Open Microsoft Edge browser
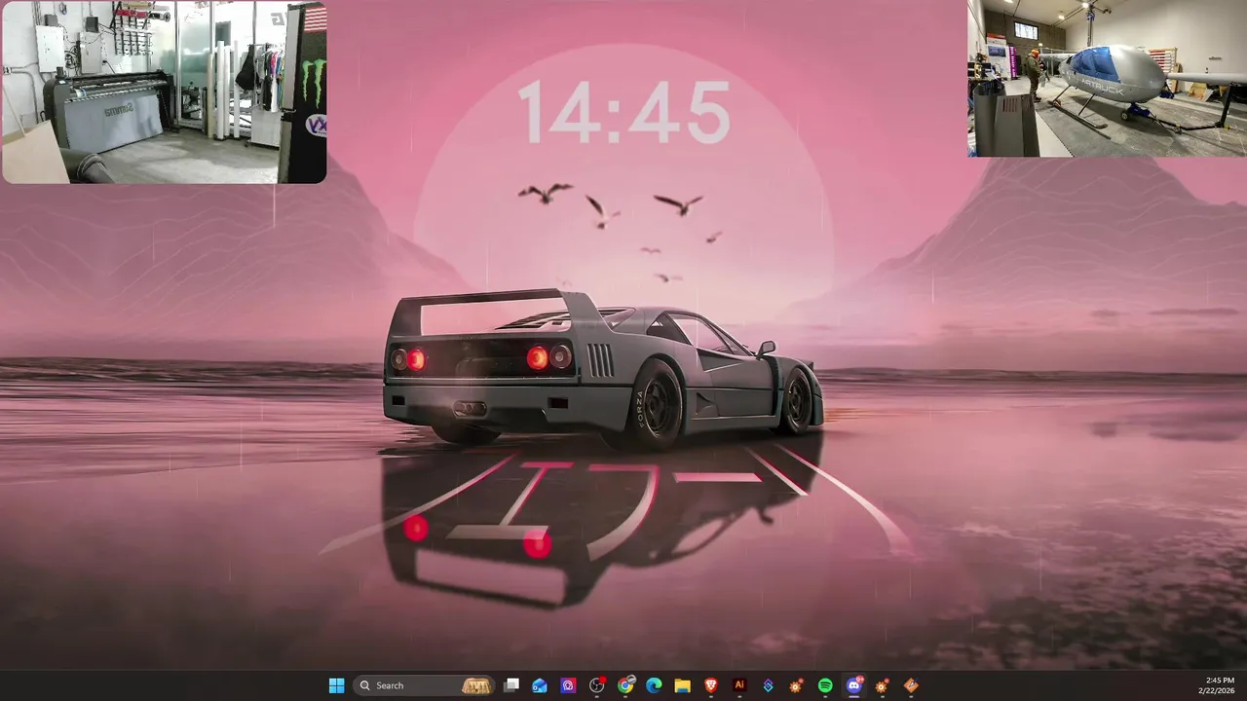1247x701 pixels. (x=654, y=685)
